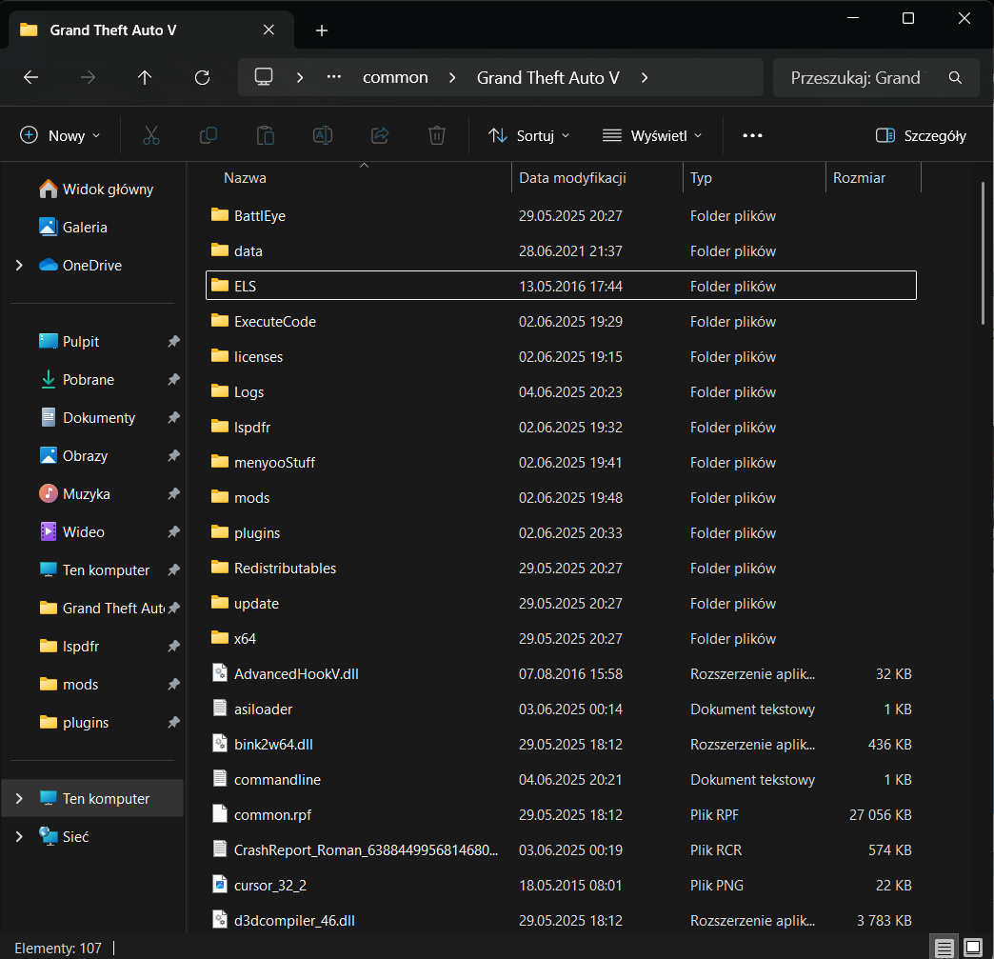The image size is (994, 959).
Task: Click the Delete trash can icon
Action: pos(437,135)
